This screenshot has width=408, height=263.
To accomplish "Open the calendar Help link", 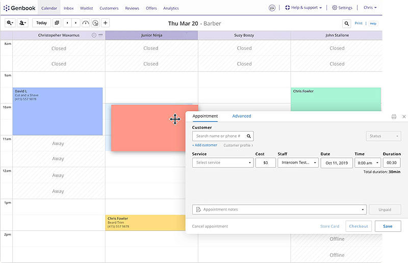I will (373, 23).
